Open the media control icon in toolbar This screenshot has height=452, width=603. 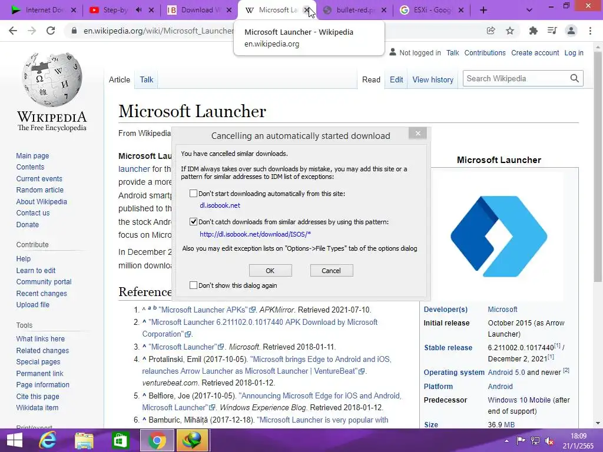[x=552, y=31]
